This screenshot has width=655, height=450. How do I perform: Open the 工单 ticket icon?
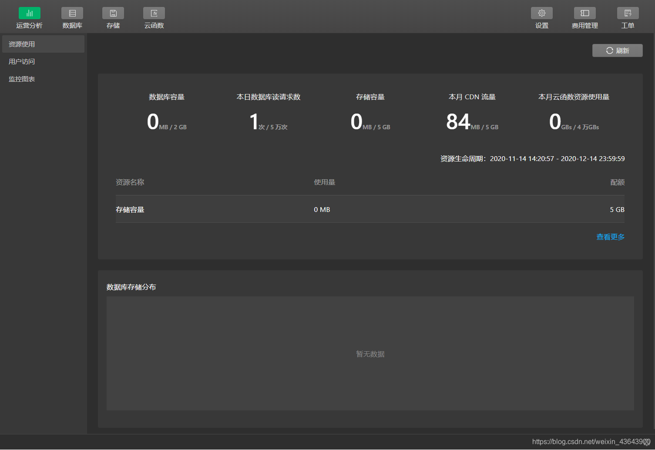[628, 13]
